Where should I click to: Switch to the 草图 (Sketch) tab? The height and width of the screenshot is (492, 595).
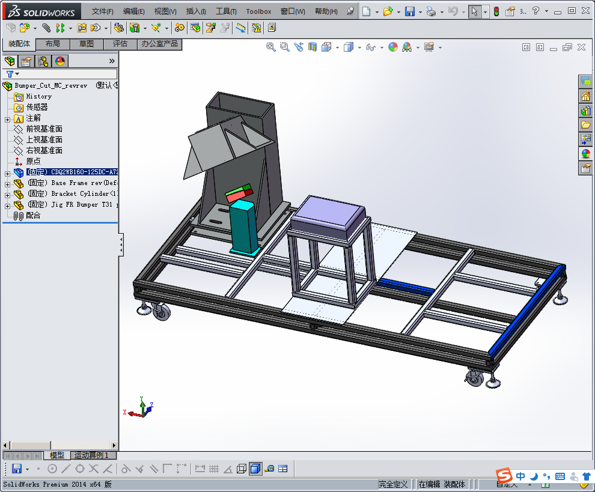tap(86, 44)
